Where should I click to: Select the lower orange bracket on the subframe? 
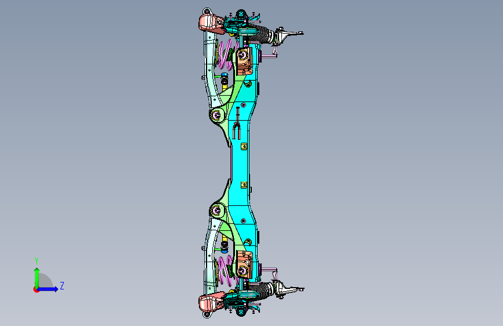pos(244,264)
